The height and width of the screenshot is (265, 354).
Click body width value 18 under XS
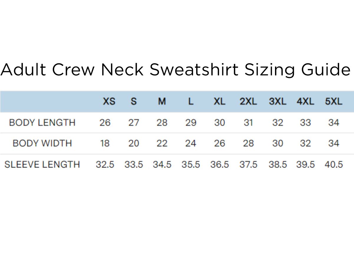(105, 143)
